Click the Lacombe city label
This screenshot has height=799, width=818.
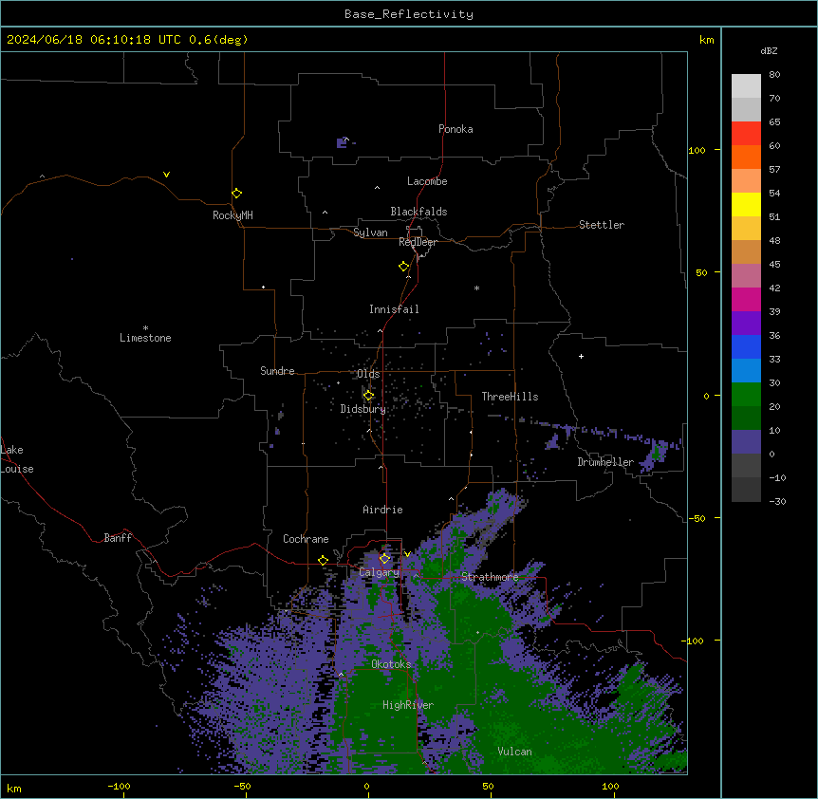pos(427,181)
